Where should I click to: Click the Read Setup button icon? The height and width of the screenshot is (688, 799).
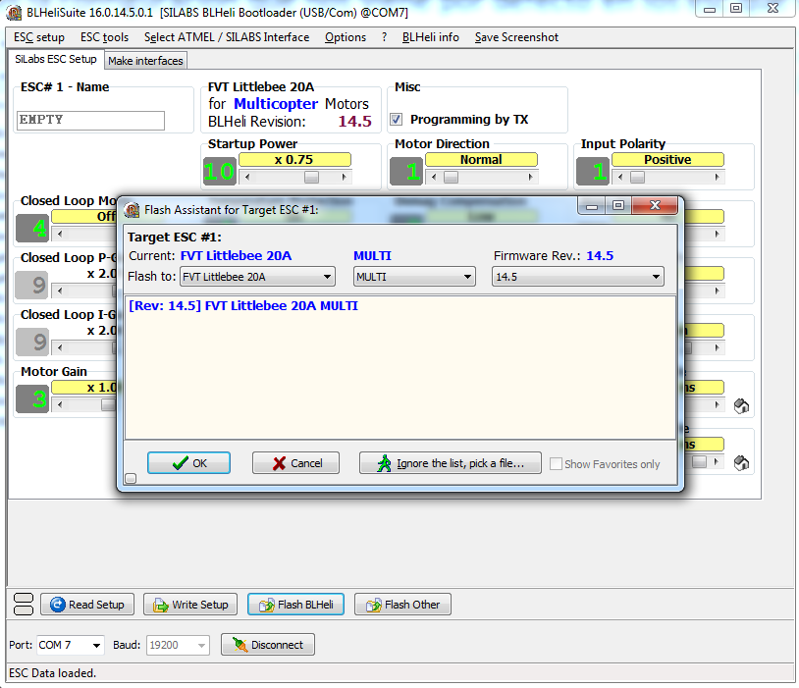[58, 605]
